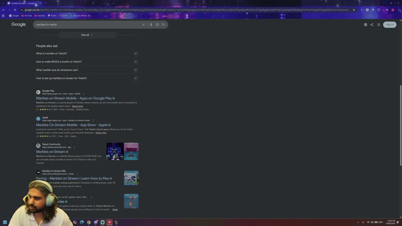Close the 'marbles for twitch' tab
This screenshot has width=402, height=226.
coord(40,3)
